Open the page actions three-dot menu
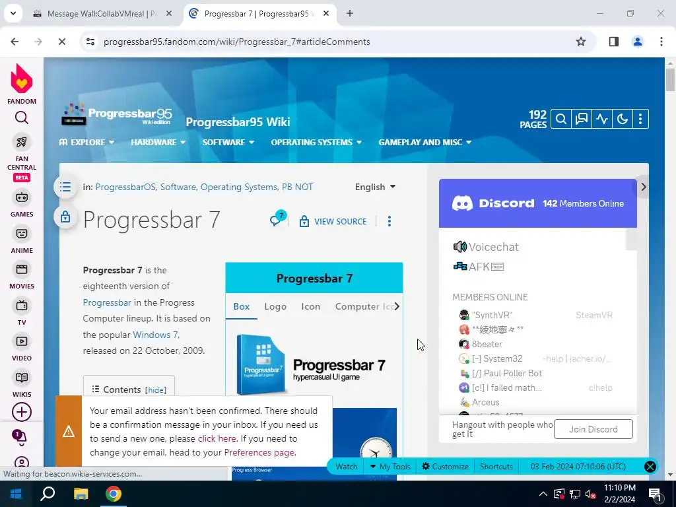The height and width of the screenshot is (507, 676). tap(389, 222)
